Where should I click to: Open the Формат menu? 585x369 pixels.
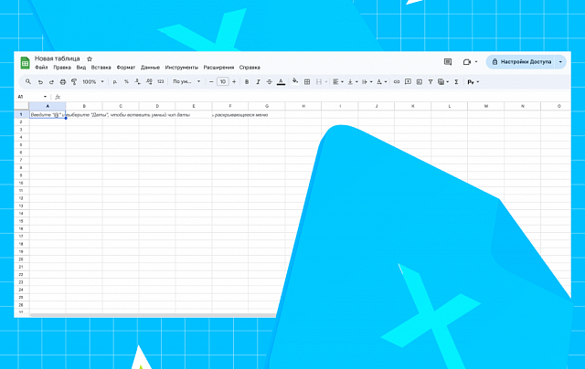point(126,68)
